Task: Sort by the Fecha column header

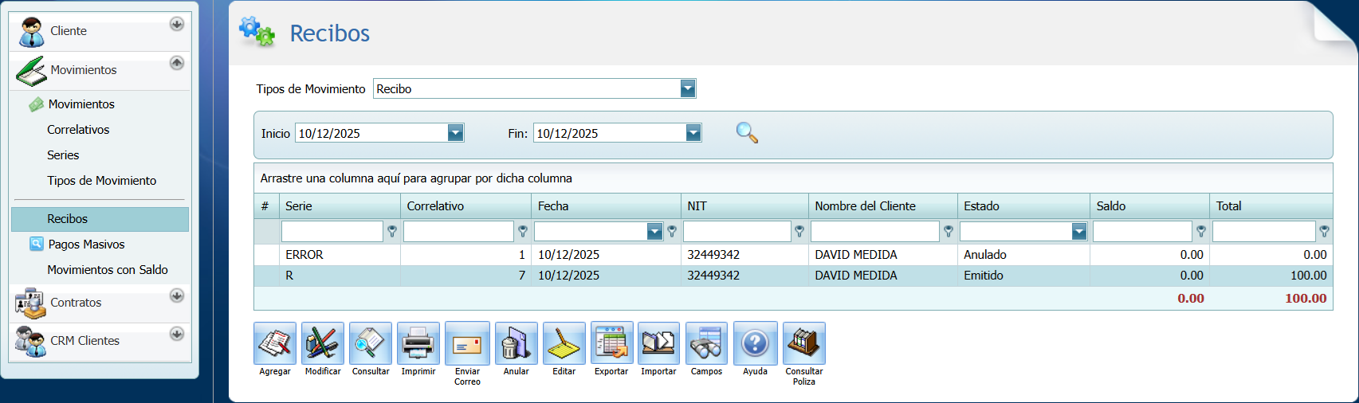Action: [x=606, y=205]
